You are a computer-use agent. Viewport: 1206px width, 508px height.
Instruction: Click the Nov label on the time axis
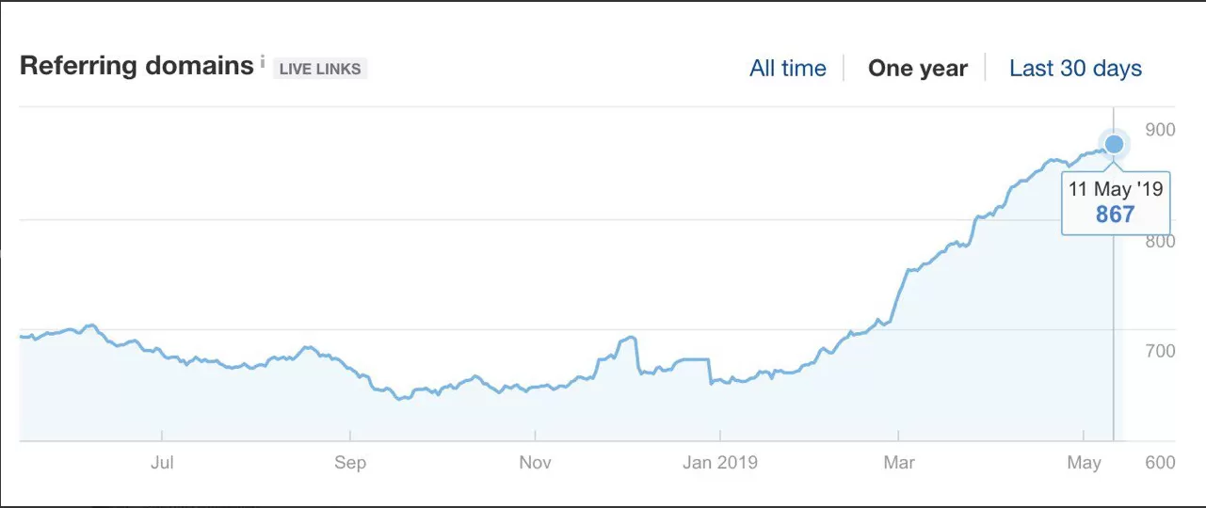[x=536, y=463]
